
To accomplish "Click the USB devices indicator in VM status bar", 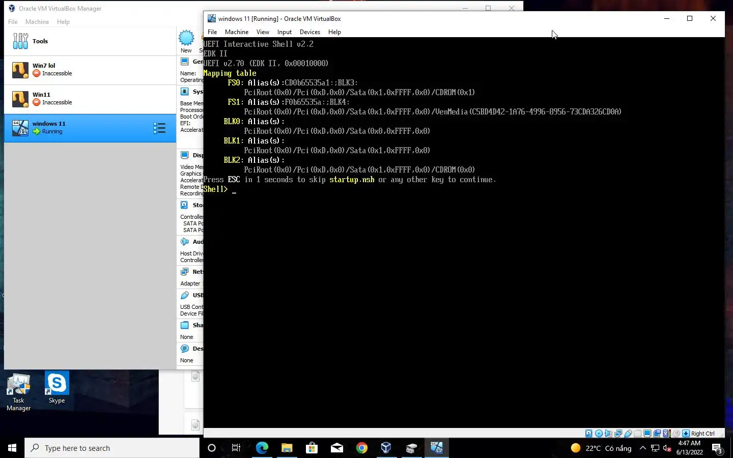I will 628,434.
